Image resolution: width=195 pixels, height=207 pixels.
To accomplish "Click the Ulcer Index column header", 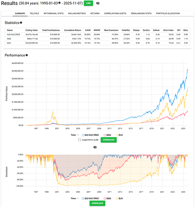I will click(x=168, y=30).
